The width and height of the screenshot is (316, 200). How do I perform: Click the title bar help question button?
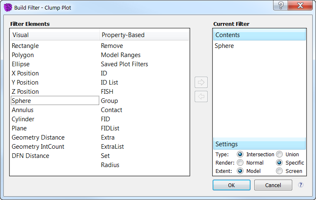tap(281, 5)
